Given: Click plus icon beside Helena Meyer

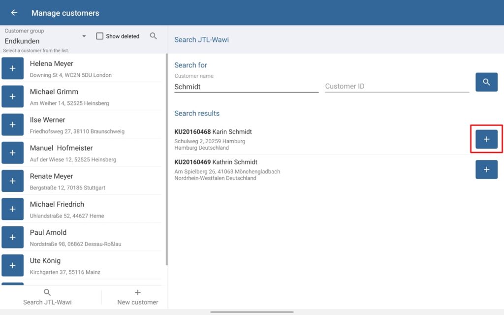Looking at the screenshot, I should click(13, 68).
